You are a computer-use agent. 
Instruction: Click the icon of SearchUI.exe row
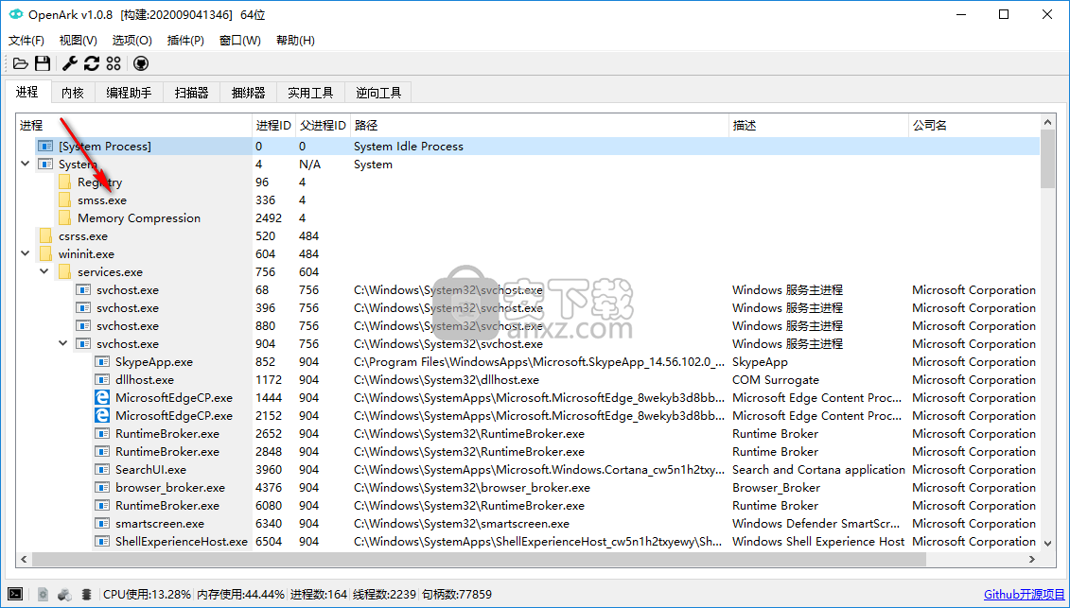101,470
